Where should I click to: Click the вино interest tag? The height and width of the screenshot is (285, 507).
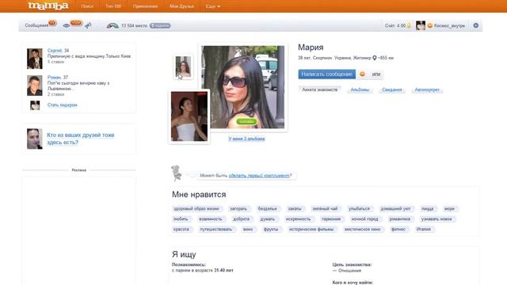[248, 230]
